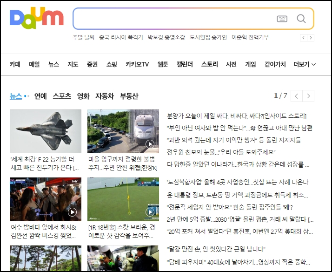Image resolution: width=332 pixels, height=272 pixels.
Task: Switch to the 연예 tab
Action: [x=40, y=96]
